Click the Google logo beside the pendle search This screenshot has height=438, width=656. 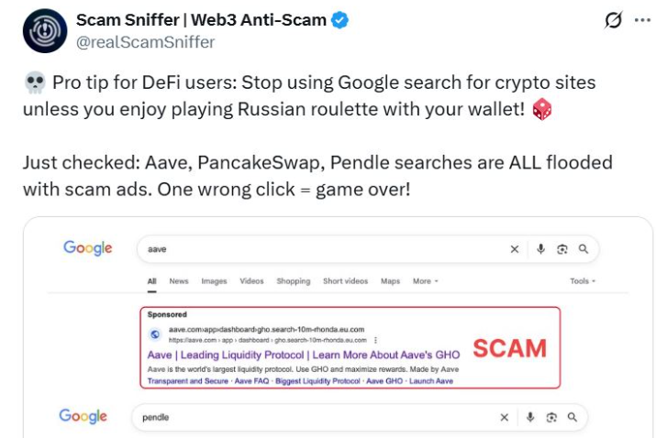pyautogui.click(x=83, y=416)
